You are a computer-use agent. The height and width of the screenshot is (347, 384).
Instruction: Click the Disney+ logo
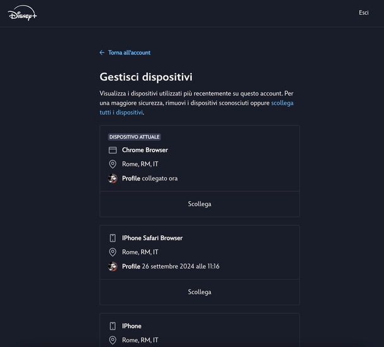coord(22,13)
